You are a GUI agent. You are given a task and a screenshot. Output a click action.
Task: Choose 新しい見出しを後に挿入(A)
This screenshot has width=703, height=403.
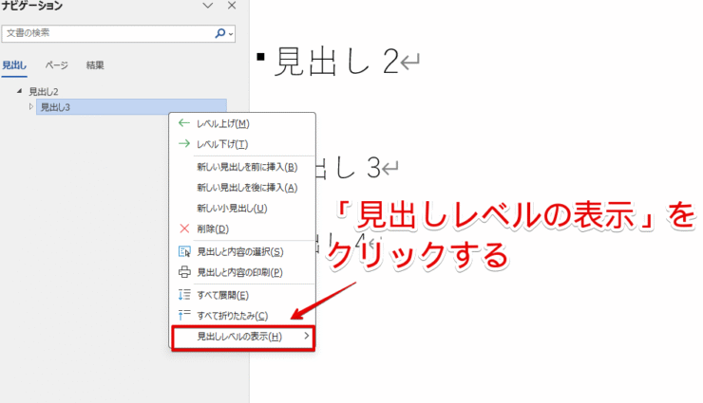click(x=242, y=188)
